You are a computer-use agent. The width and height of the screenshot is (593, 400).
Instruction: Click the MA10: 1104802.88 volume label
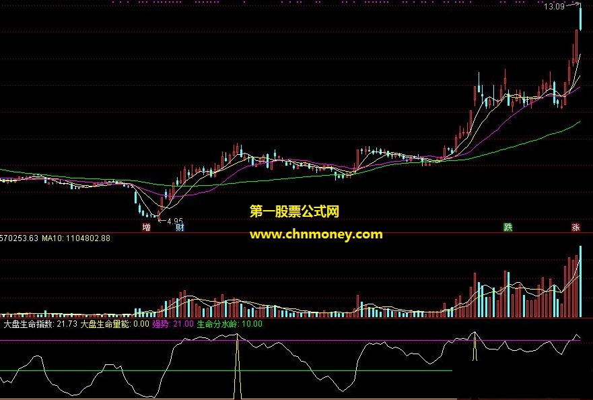click(x=76, y=238)
